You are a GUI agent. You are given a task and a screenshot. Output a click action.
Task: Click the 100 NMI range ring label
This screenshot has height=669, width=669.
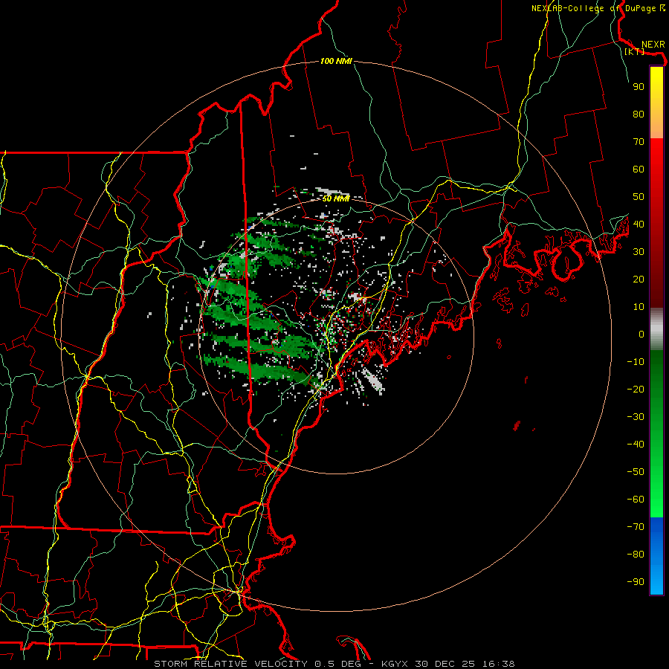[336, 61]
